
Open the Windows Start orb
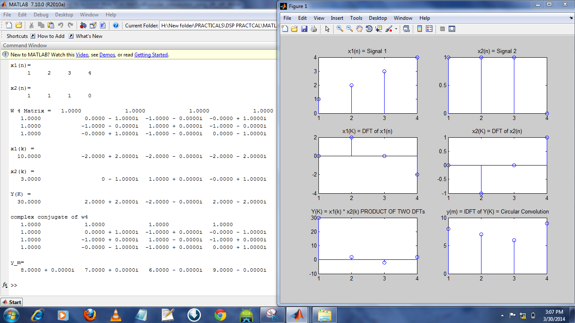pos(11,315)
